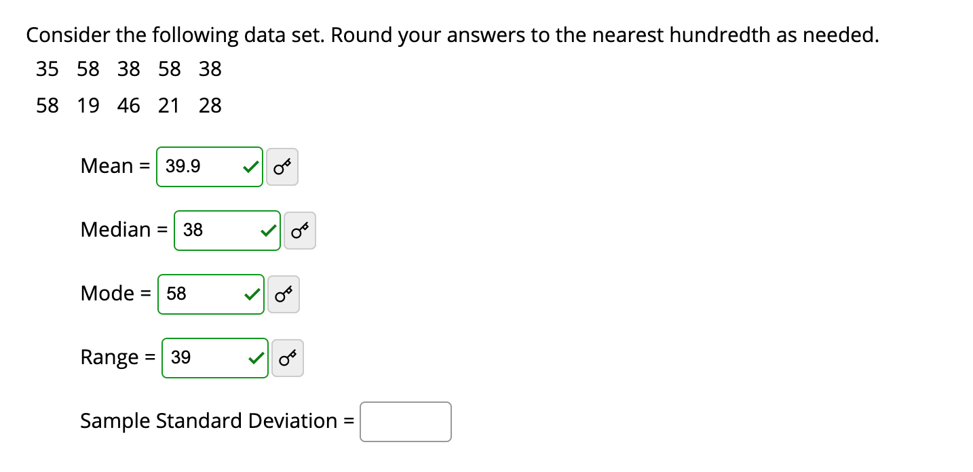Click the checkmark in the Range input
This screenshot has height=472, width=973.
[x=255, y=357]
